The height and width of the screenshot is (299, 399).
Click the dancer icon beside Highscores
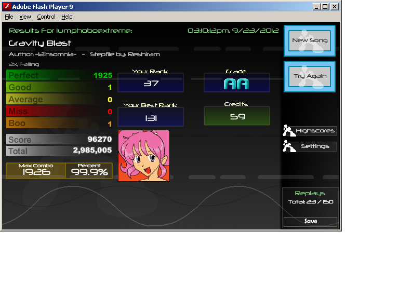288,131
